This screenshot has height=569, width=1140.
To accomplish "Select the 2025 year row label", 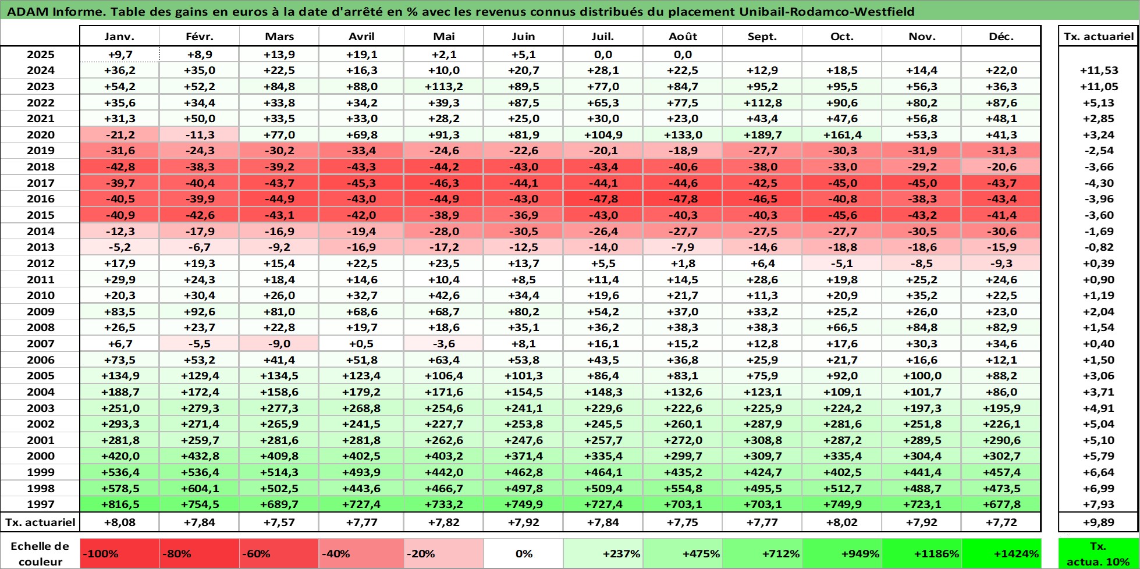I will [x=40, y=54].
